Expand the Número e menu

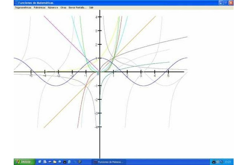point(53,7)
